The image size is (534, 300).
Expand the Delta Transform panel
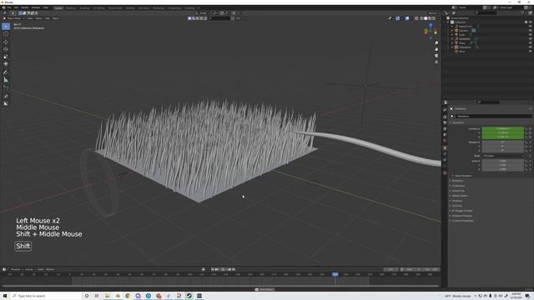[463, 176]
